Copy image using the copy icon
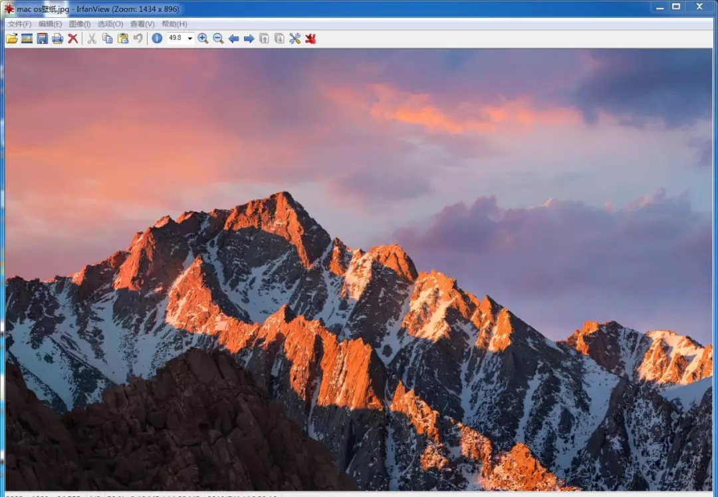 tap(107, 39)
